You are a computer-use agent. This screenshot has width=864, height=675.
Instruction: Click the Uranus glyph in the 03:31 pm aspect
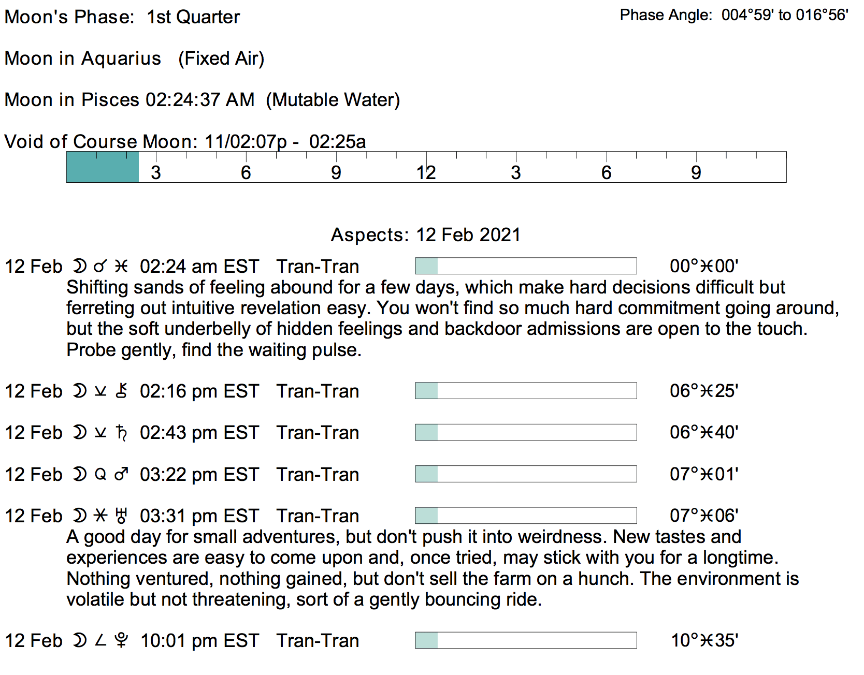point(121,516)
